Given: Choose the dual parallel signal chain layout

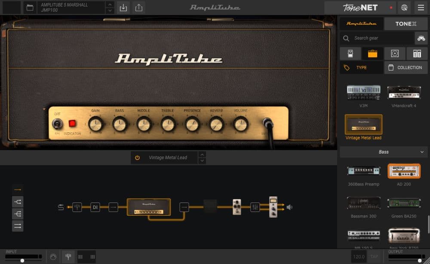Looking at the screenshot, I should click(18, 226).
